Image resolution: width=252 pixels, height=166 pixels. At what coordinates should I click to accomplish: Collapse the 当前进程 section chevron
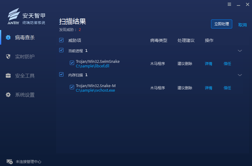[x=240, y=51]
